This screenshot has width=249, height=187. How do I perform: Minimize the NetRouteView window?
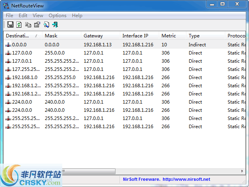(212, 4)
